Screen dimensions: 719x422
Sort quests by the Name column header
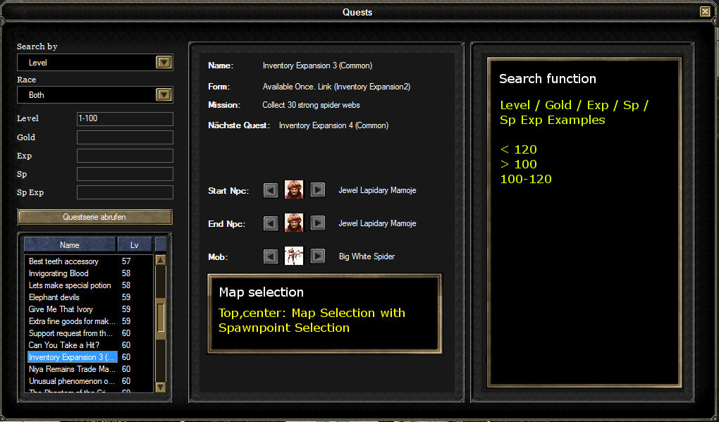click(x=69, y=244)
